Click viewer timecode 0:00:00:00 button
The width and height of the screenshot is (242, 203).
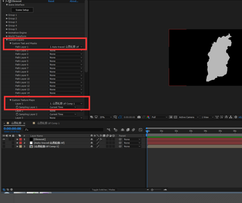(x=129, y=117)
